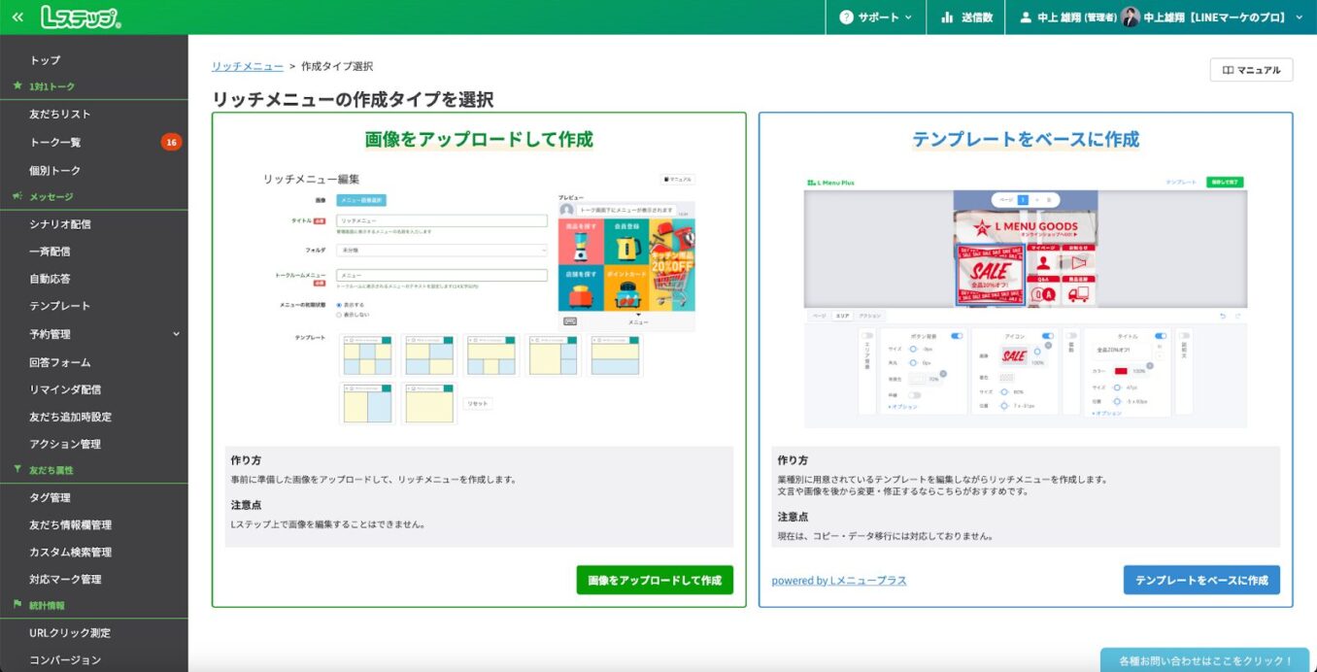Open the account switcher dropdown chevron
The height and width of the screenshot is (672, 1317).
click(x=1300, y=17)
